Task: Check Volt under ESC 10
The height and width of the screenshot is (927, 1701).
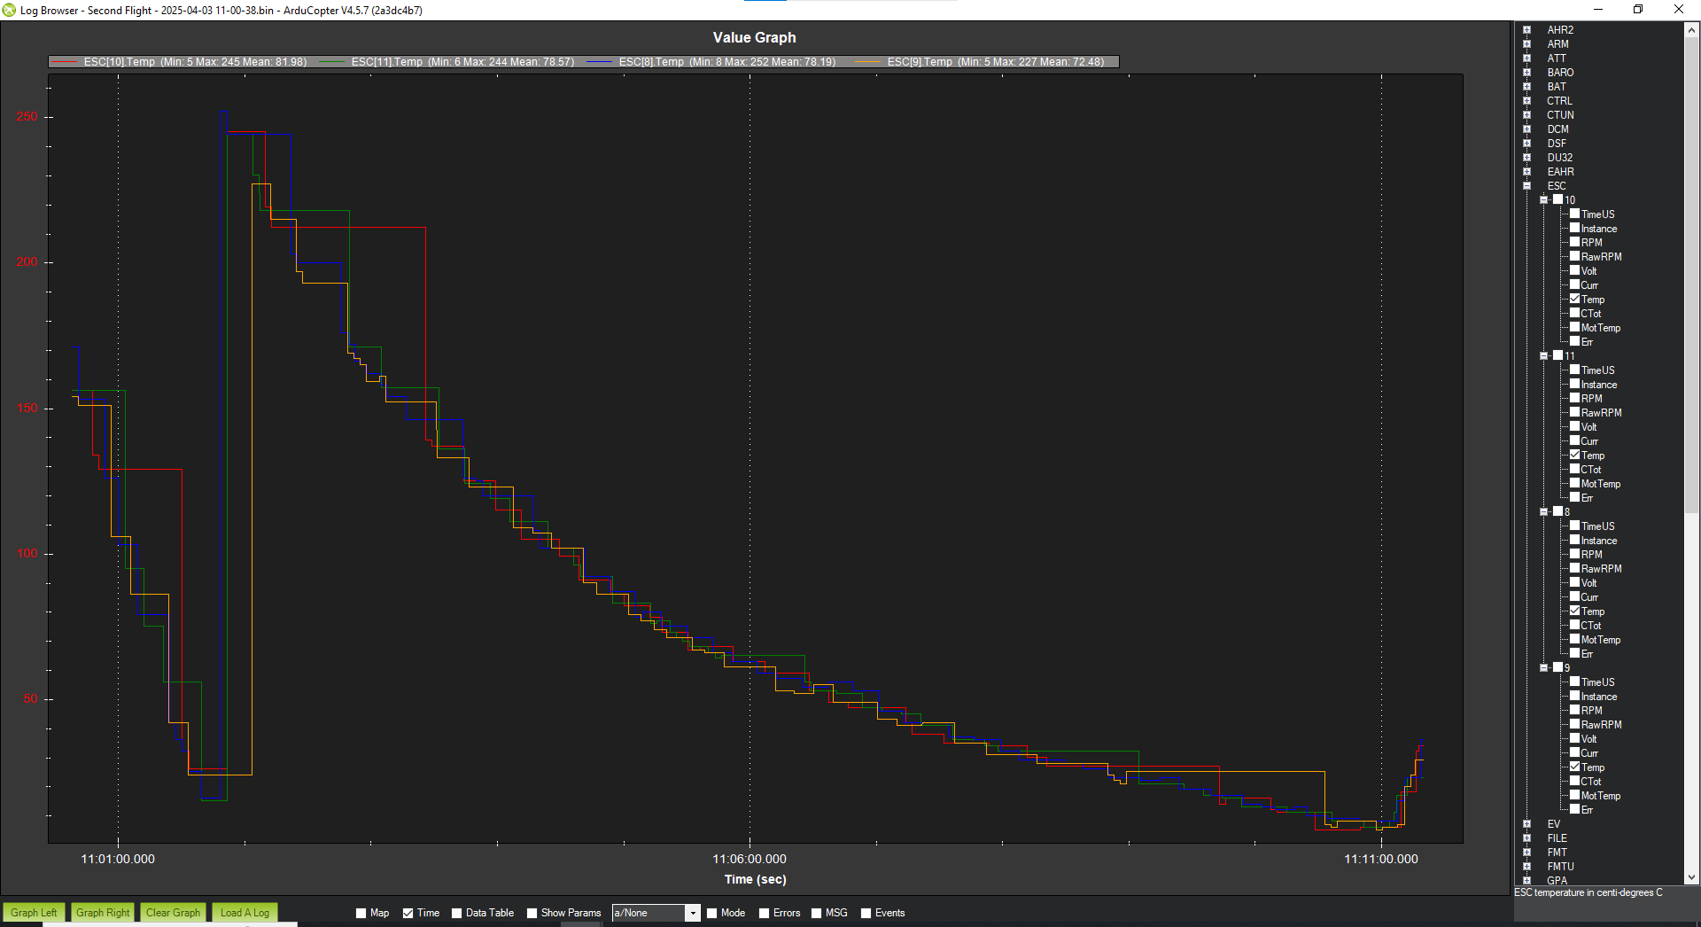Action: pos(1574,270)
